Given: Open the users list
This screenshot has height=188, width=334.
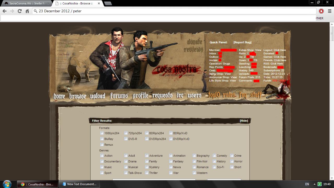Looking at the screenshot, I should click(194, 95).
